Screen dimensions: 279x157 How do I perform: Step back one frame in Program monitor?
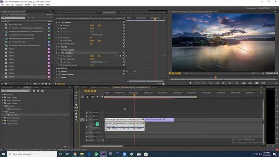217,83
